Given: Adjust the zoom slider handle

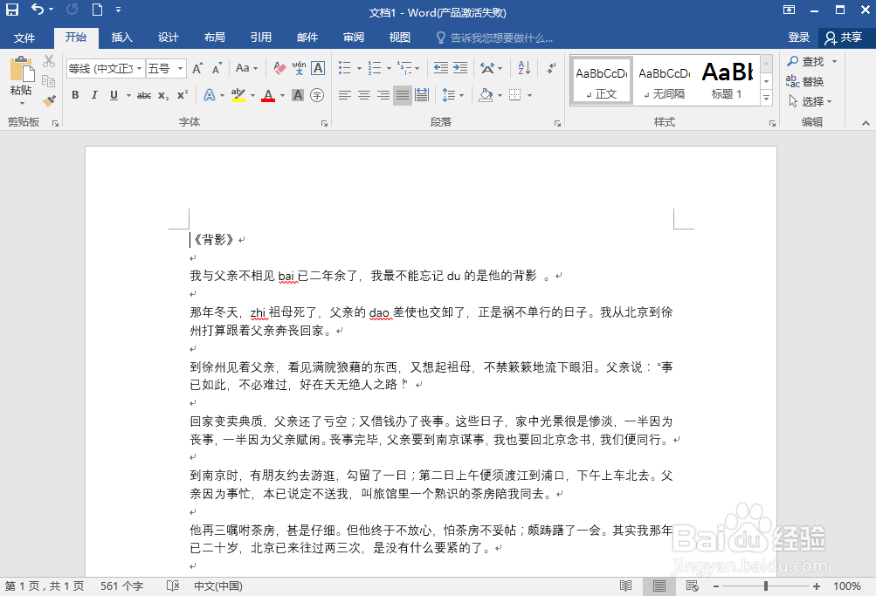Looking at the screenshot, I should pyautogui.click(x=766, y=586).
